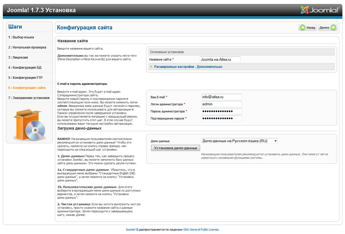Click the E-mail и пароль администратора heading
The image size is (345, 234).
click(x=82, y=84)
